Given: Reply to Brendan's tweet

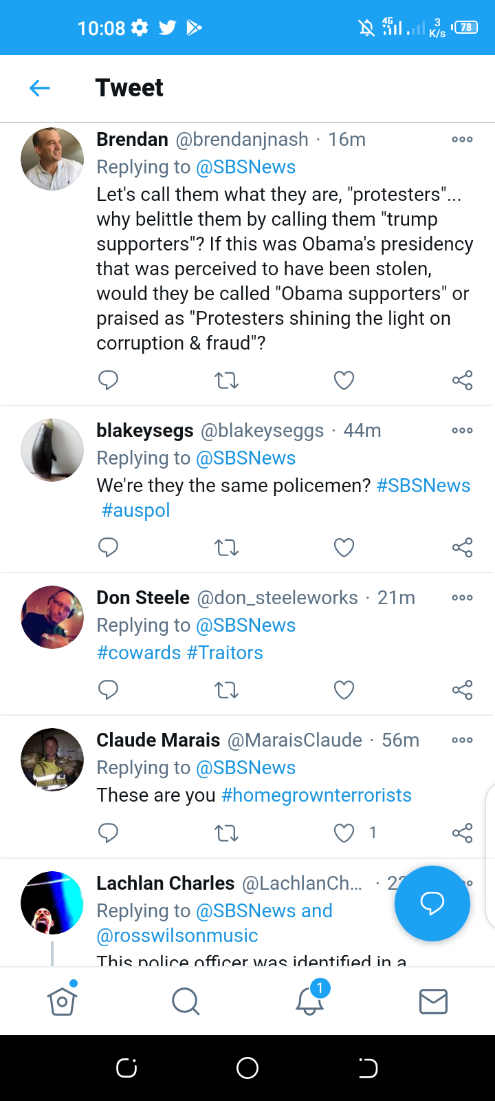Looking at the screenshot, I should coord(108,380).
